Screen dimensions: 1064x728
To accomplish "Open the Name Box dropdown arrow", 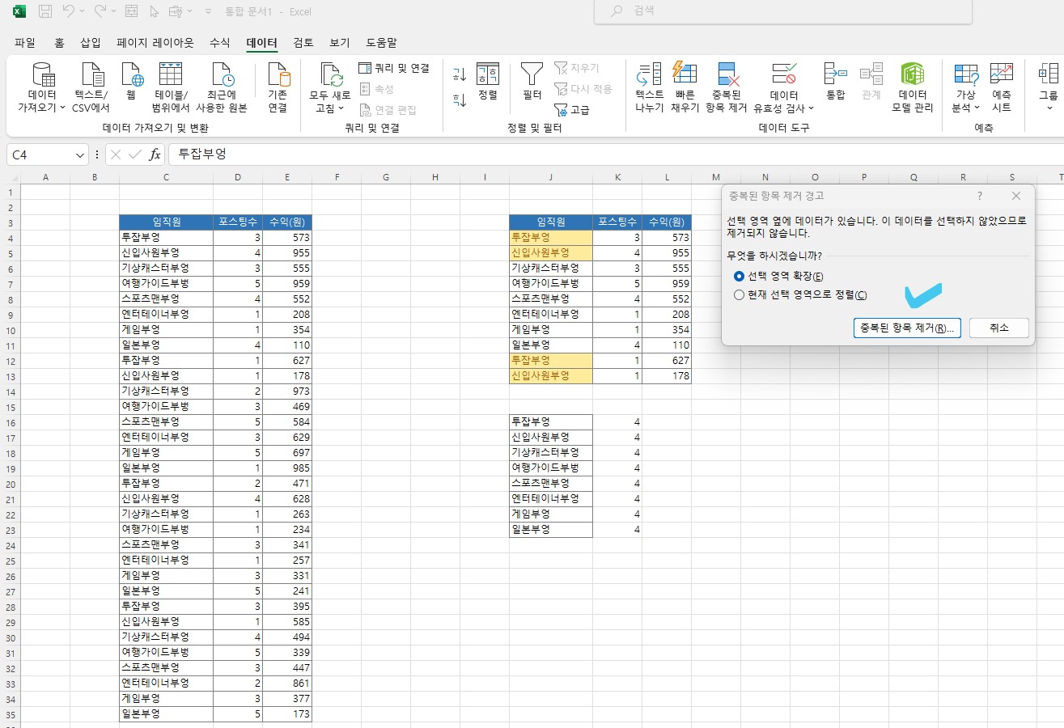I will click(x=79, y=154).
